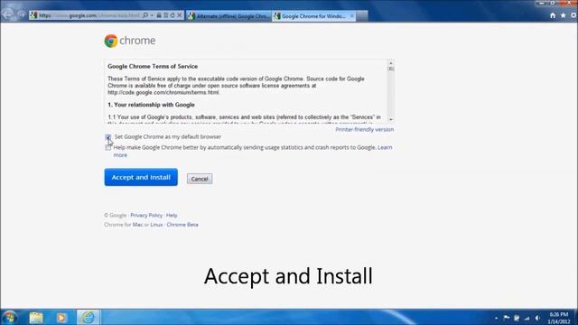Open Windows Explorer from taskbar

point(36,318)
